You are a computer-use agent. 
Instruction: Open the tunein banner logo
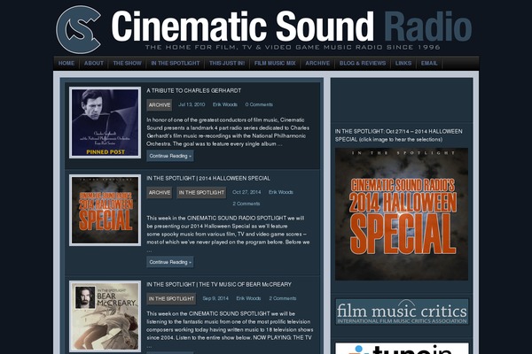tap(402, 348)
